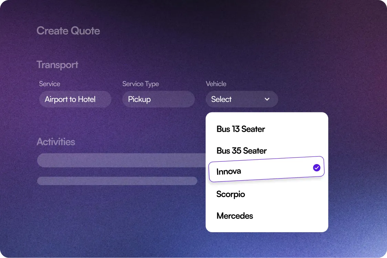Click the Pickup service type field
Image resolution: width=387 pixels, height=258 pixels.
pyautogui.click(x=158, y=99)
